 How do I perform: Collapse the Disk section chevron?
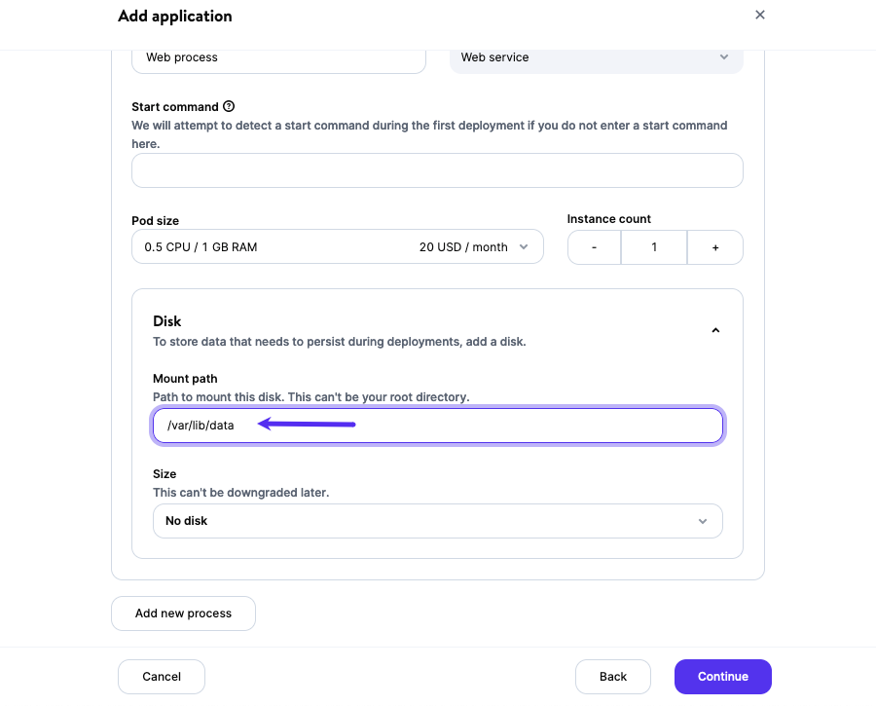tap(715, 331)
